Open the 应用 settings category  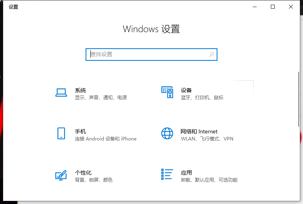coord(186,173)
